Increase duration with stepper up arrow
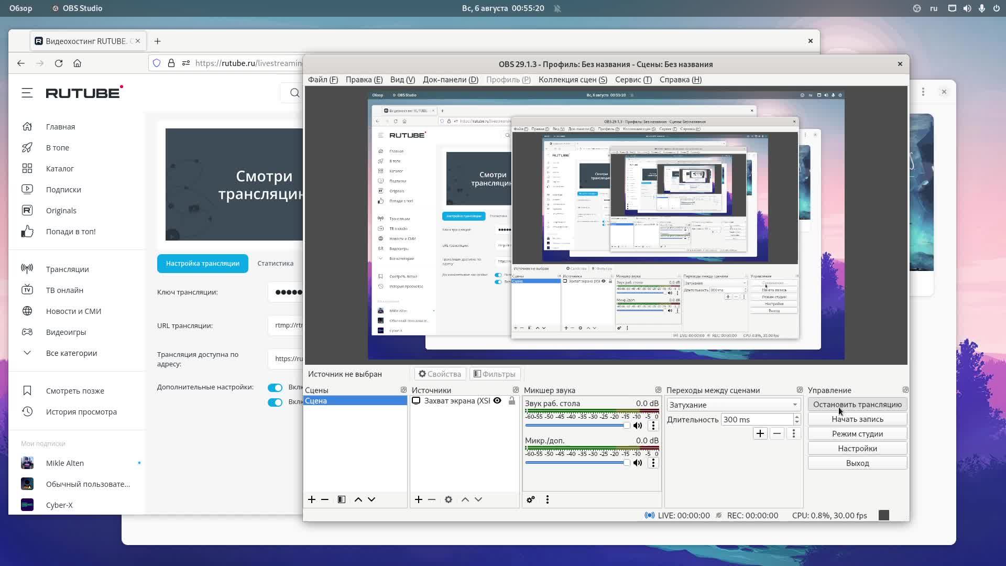This screenshot has width=1006, height=566. tap(797, 417)
